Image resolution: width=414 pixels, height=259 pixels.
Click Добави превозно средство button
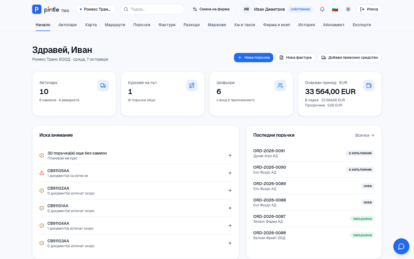coord(350,58)
